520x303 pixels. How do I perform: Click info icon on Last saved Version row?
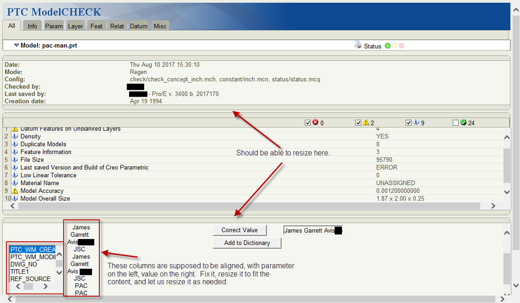point(15,167)
